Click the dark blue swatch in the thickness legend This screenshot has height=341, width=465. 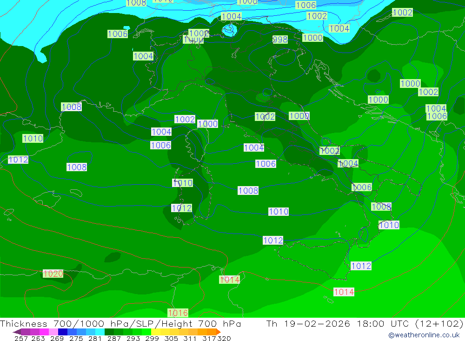[x=63, y=332]
